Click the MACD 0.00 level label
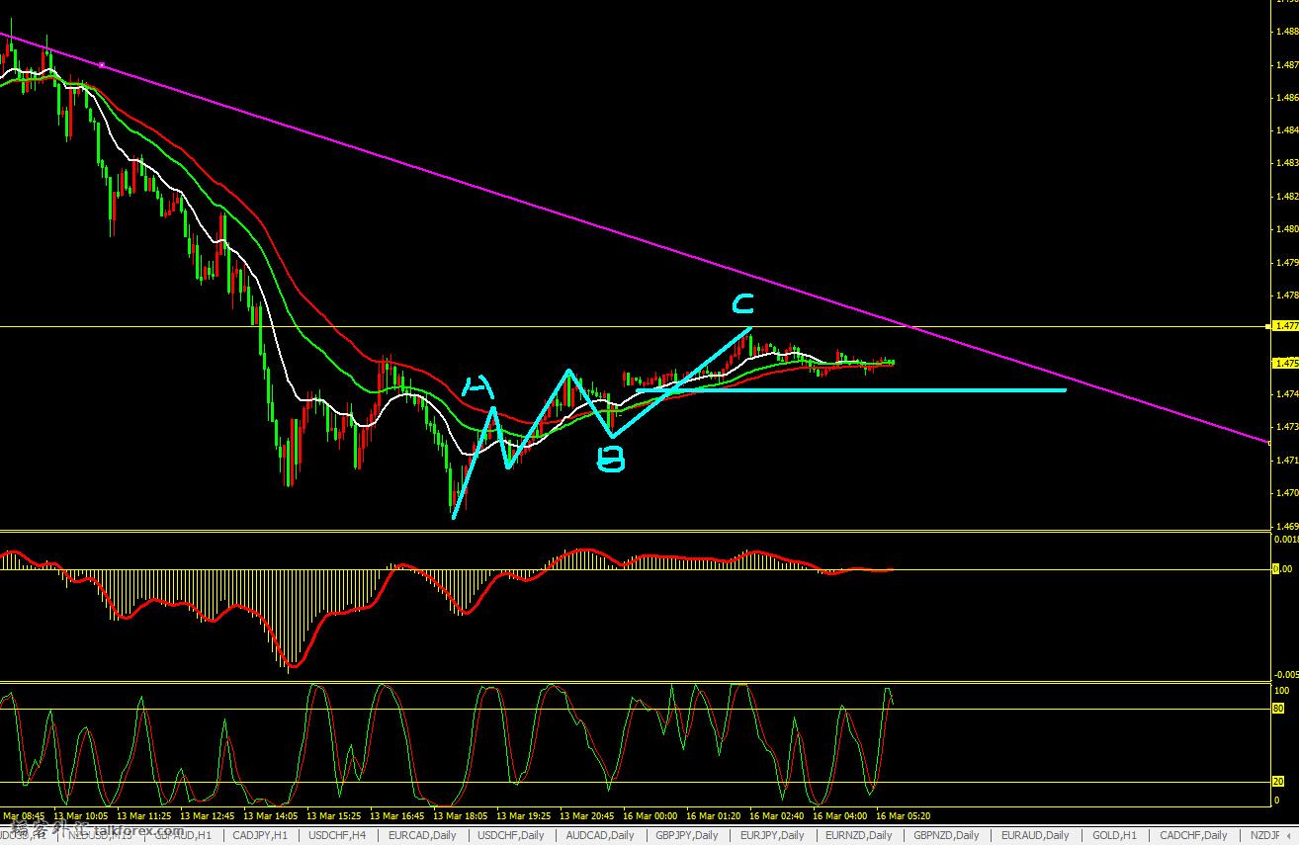Screen dimensions: 1299x845 1282,569
